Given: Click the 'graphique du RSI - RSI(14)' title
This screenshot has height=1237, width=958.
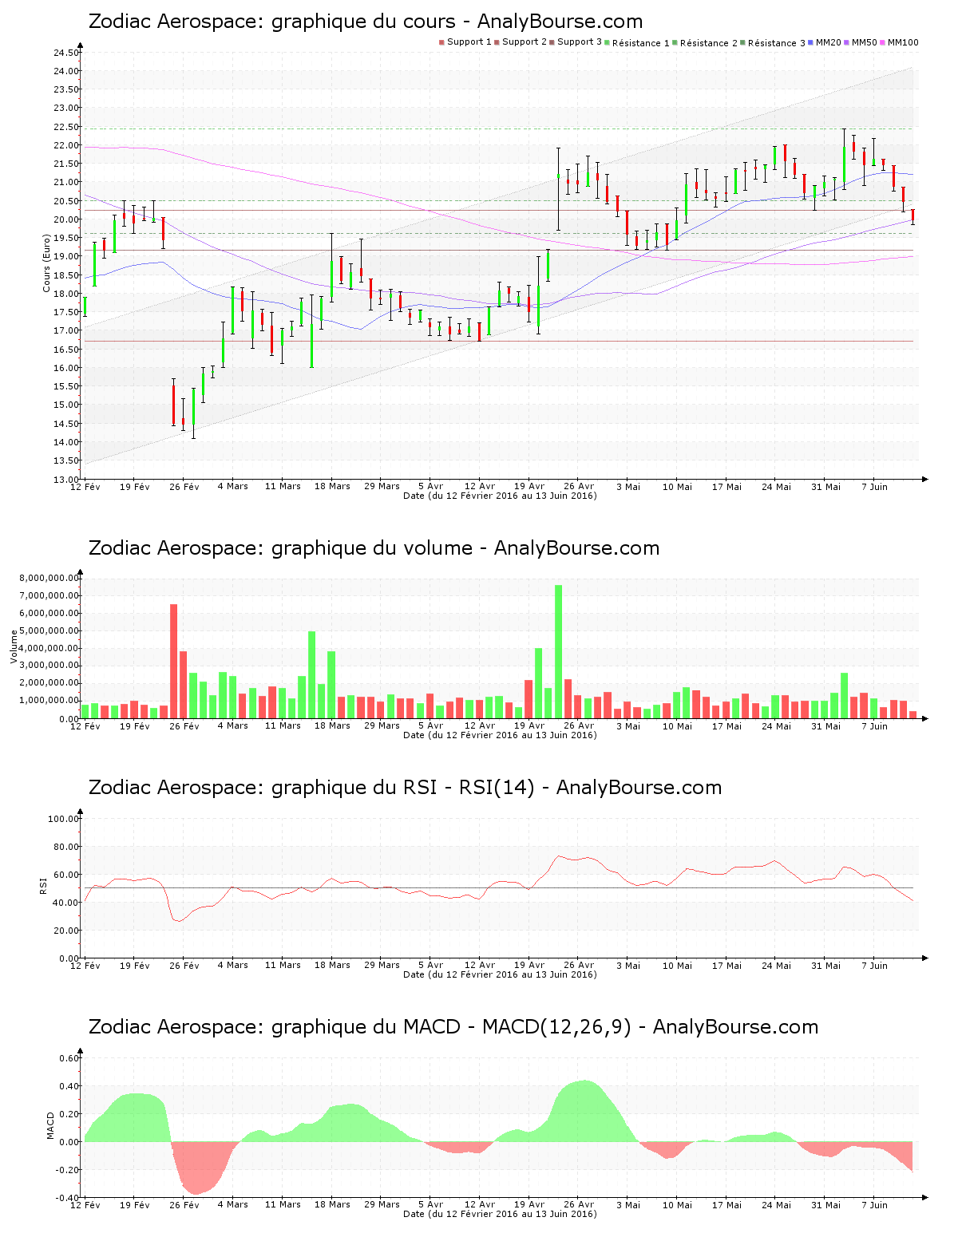Looking at the screenshot, I should [x=405, y=788].
